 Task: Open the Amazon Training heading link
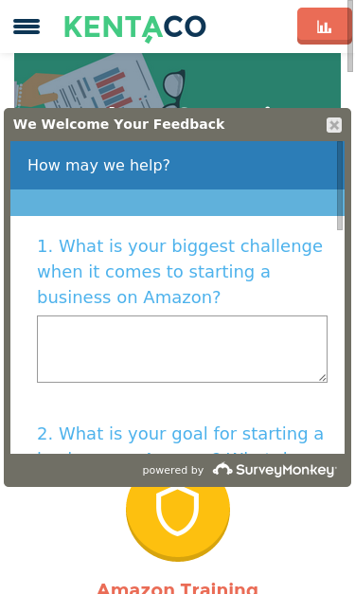click(178, 587)
